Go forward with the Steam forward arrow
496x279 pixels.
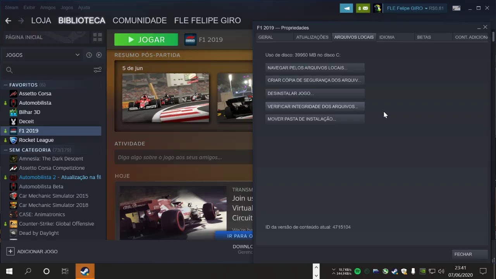pos(21,21)
